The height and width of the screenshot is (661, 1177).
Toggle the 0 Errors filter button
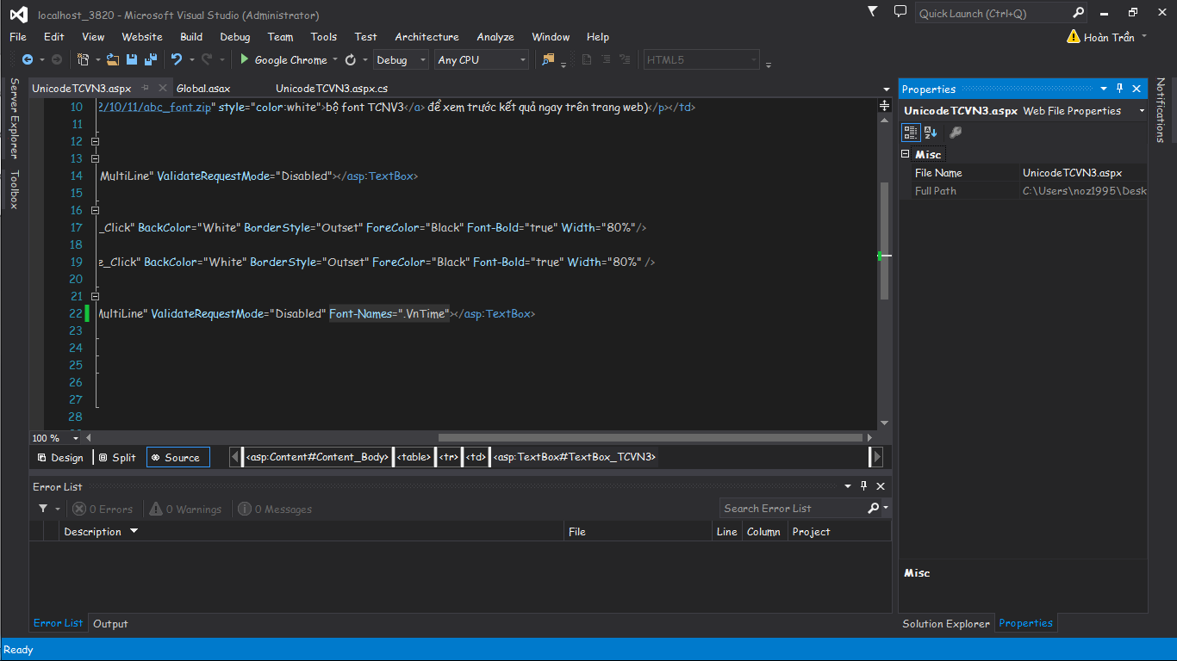(103, 509)
